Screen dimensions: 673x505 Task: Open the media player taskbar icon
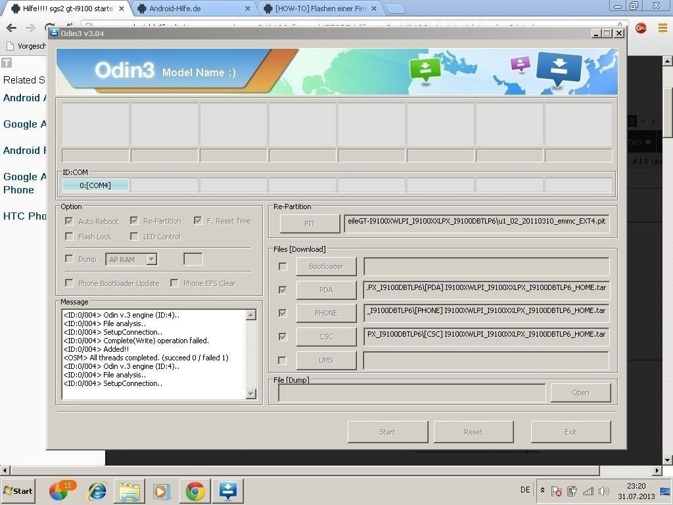[162, 491]
